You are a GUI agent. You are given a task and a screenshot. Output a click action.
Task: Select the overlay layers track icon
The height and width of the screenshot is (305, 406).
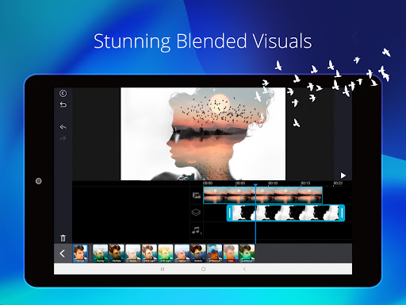tap(196, 213)
